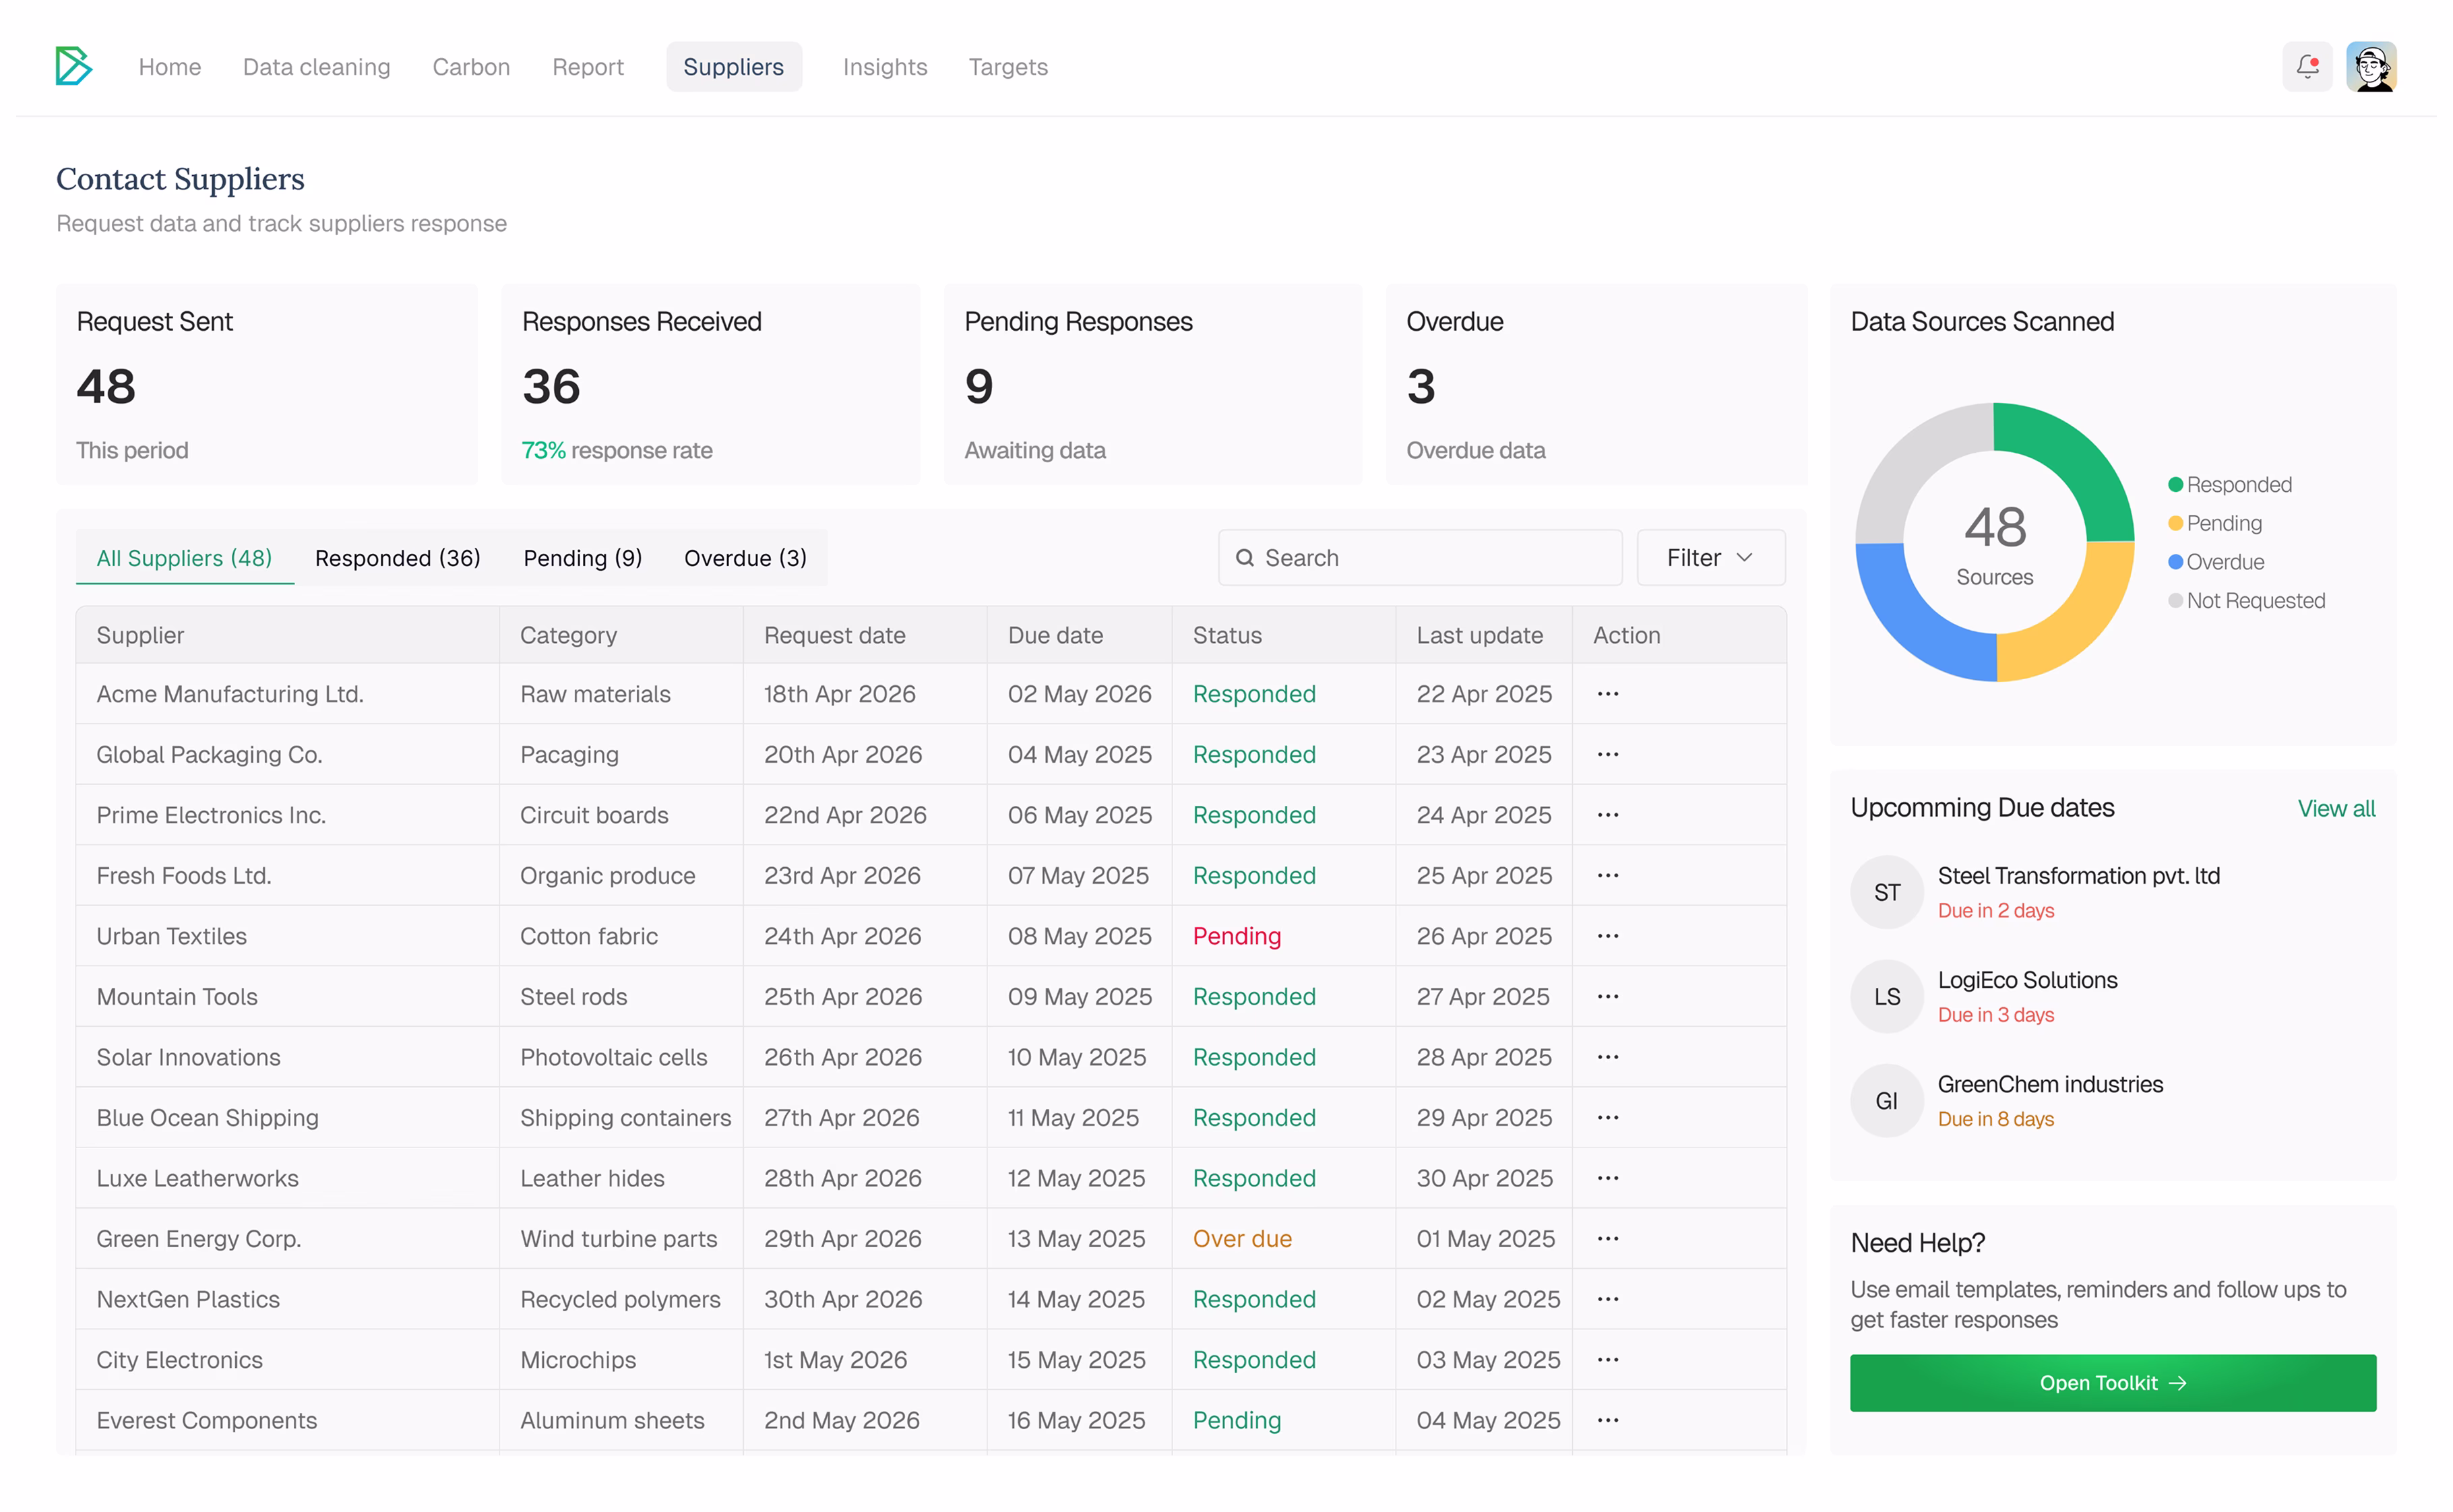Select the Suppliers nav item

click(733, 66)
